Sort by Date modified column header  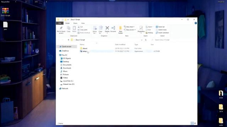[x=120, y=44]
